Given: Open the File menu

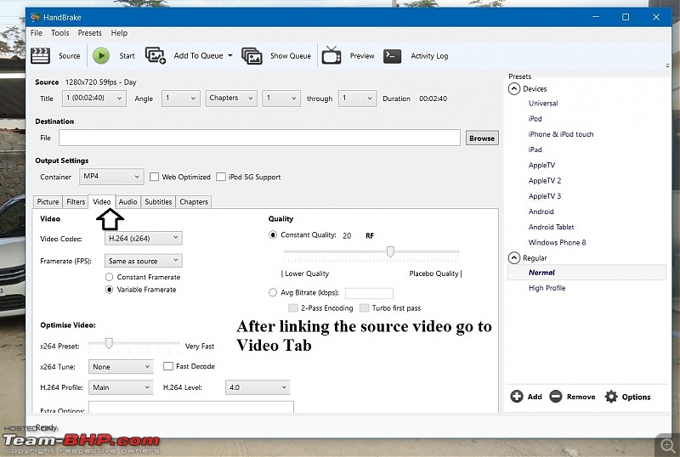Looking at the screenshot, I should [37, 33].
